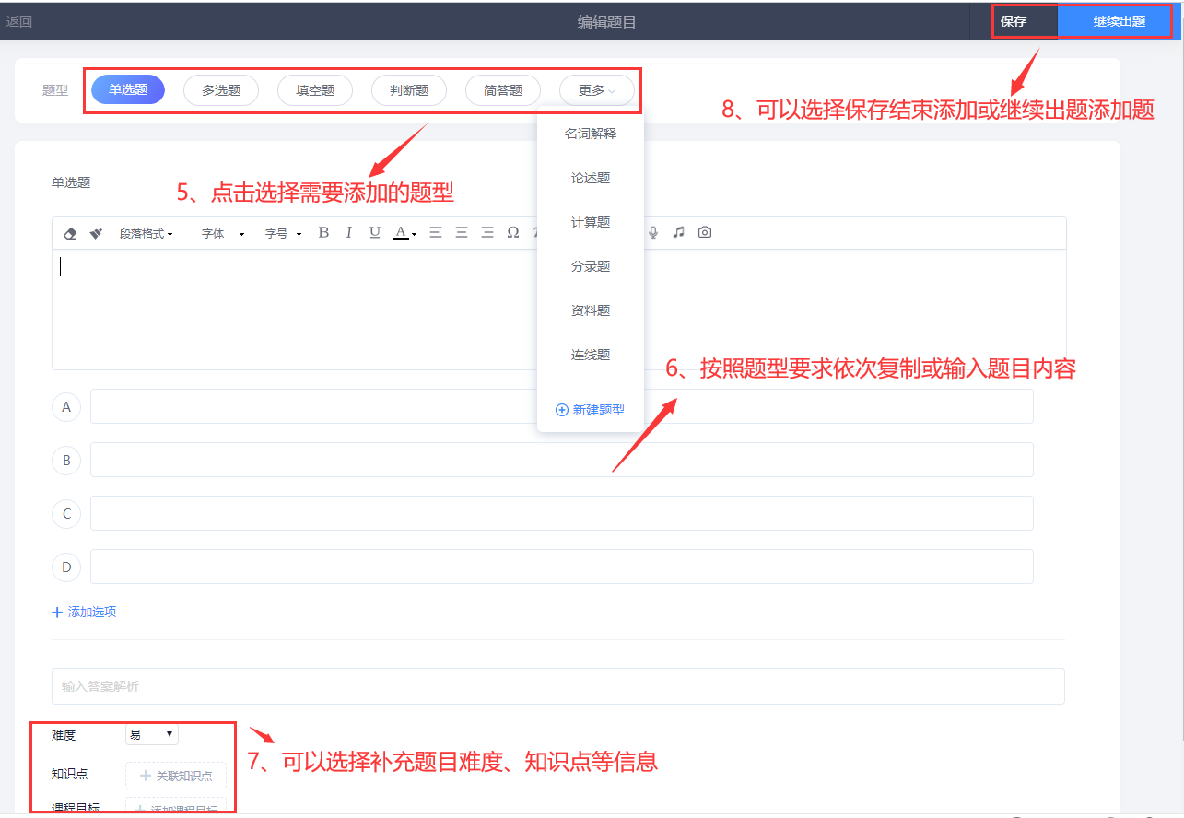Switch to the 判断题 question type

click(x=409, y=90)
